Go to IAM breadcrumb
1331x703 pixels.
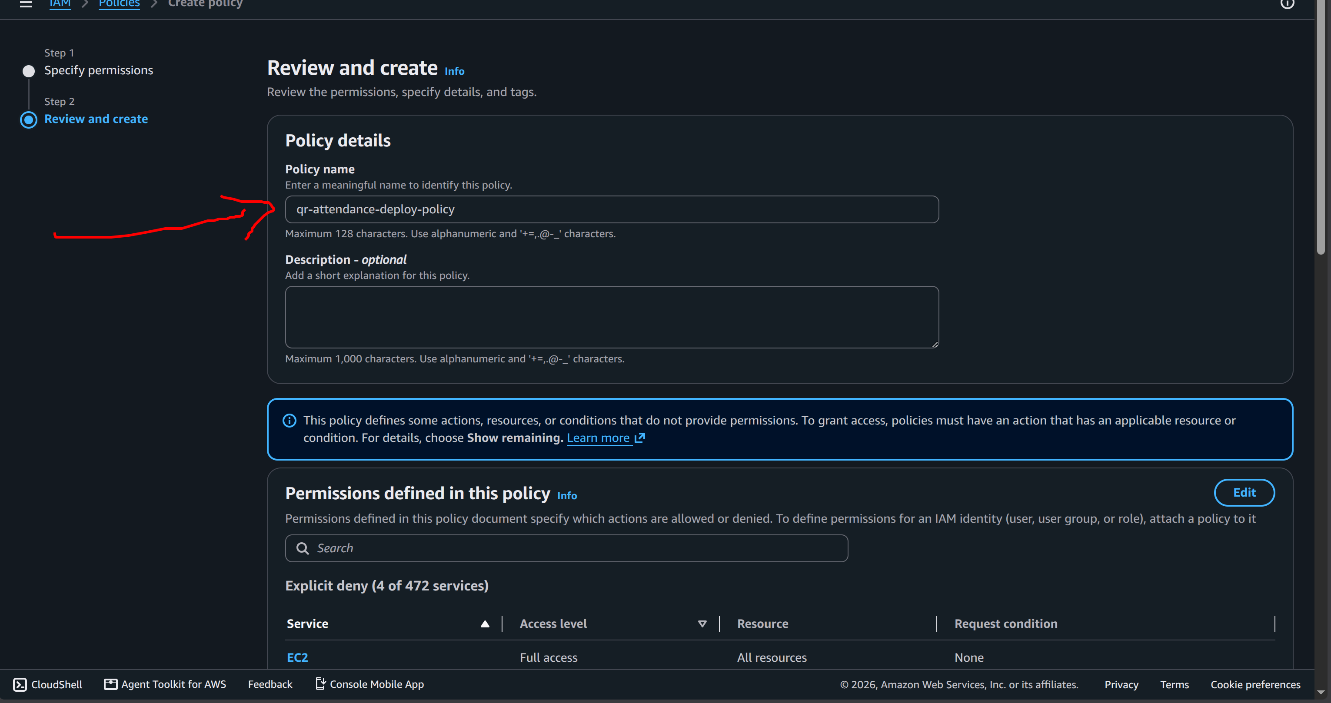pos(60,3)
